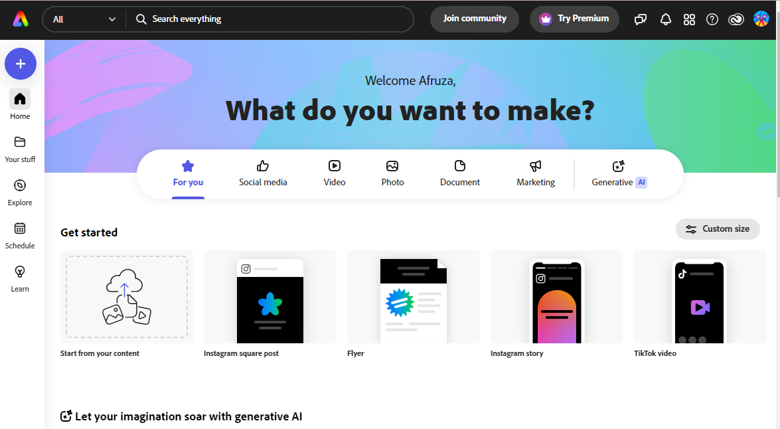Open the chat messages icon
The image size is (780, 429).
(640, 19)
